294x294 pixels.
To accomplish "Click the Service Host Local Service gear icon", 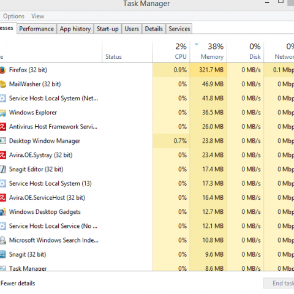I will [3, 226].
